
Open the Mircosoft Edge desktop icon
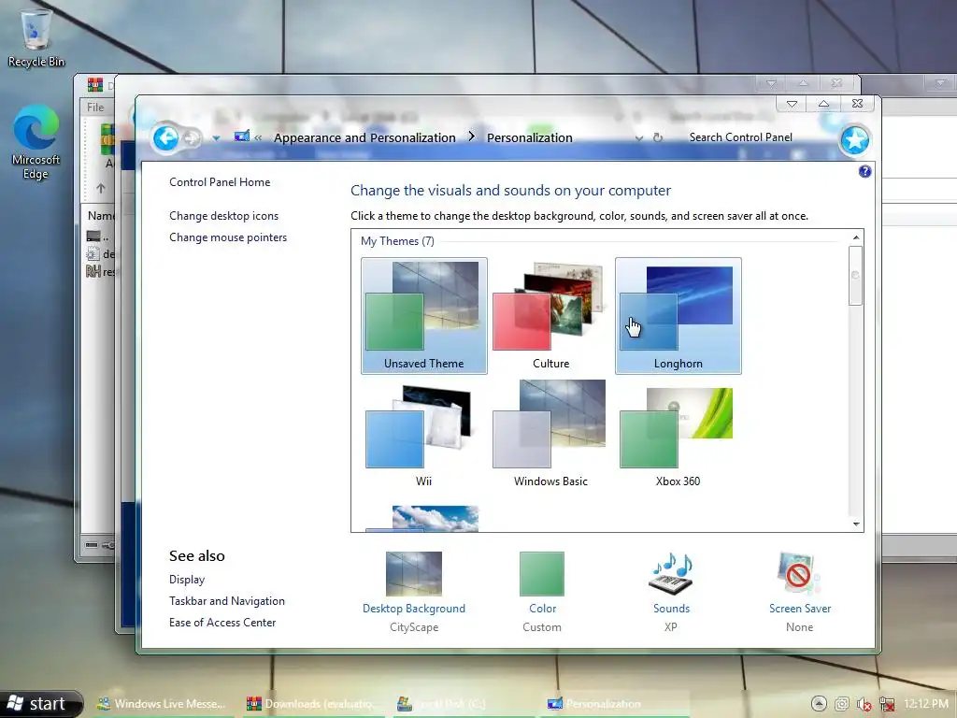pyautogui.click(x=36, y=142)
